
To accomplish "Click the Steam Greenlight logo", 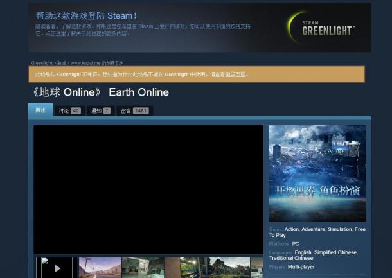I will [x=321, y=28].
